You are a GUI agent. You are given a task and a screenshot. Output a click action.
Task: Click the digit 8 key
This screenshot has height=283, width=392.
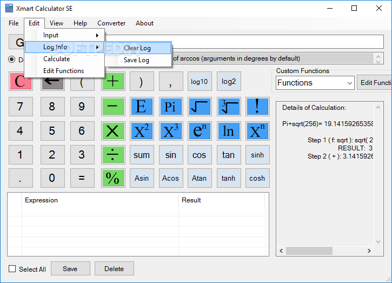point(52,107)
